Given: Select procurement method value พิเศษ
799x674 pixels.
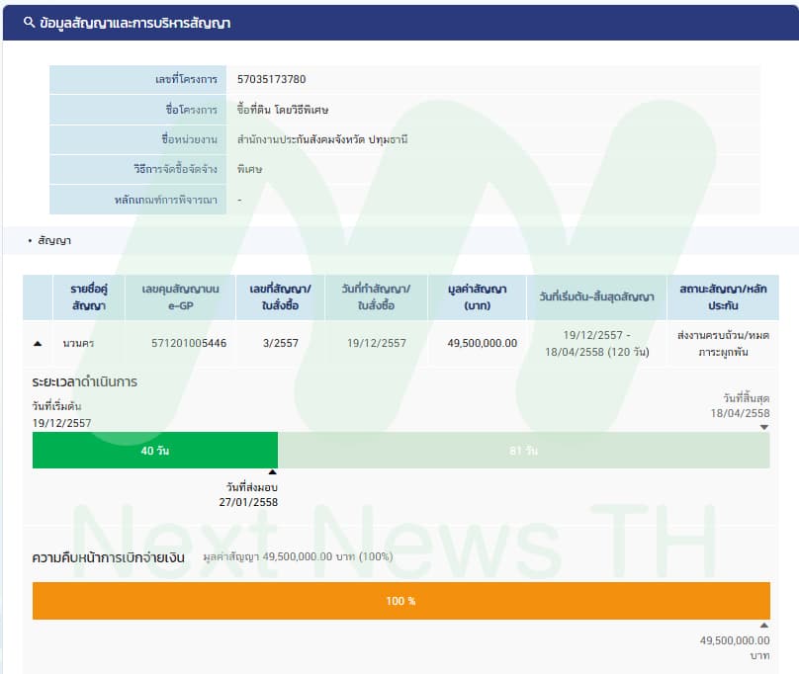Looking at the screenshot, I should click(249, 169).
